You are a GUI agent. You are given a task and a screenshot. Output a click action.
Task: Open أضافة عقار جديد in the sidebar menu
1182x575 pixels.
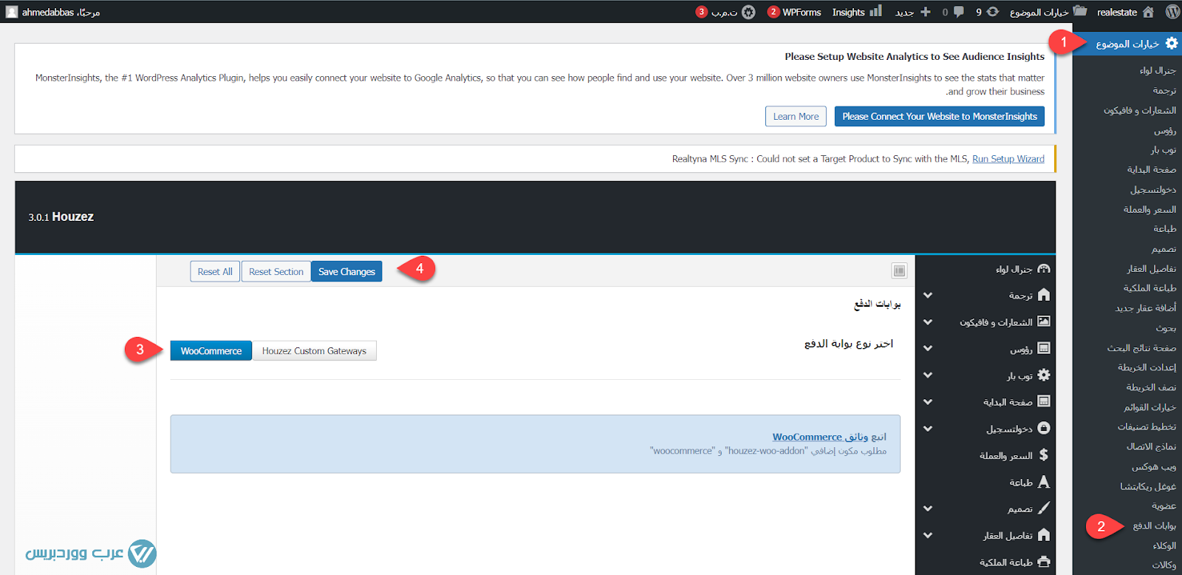[1145, 308]
